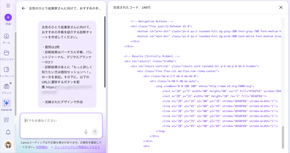Click the user prompt message bubble
This screenshot has height=153, width=290.
tap(67, 64)
